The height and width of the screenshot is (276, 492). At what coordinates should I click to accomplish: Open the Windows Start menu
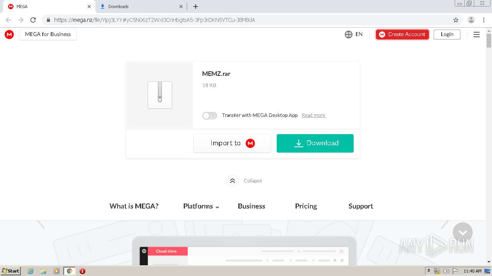click(x=10, y=271)
